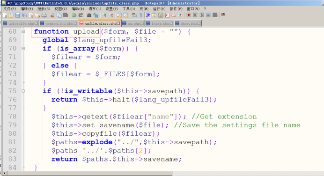The image size is (324, 176).
Task: Open the 运行(R) menu
Action: 159,9
